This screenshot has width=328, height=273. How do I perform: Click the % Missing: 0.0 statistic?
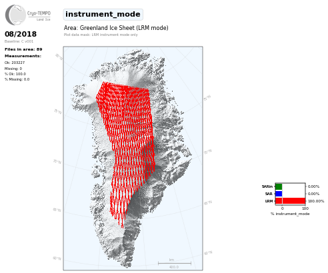17,79
